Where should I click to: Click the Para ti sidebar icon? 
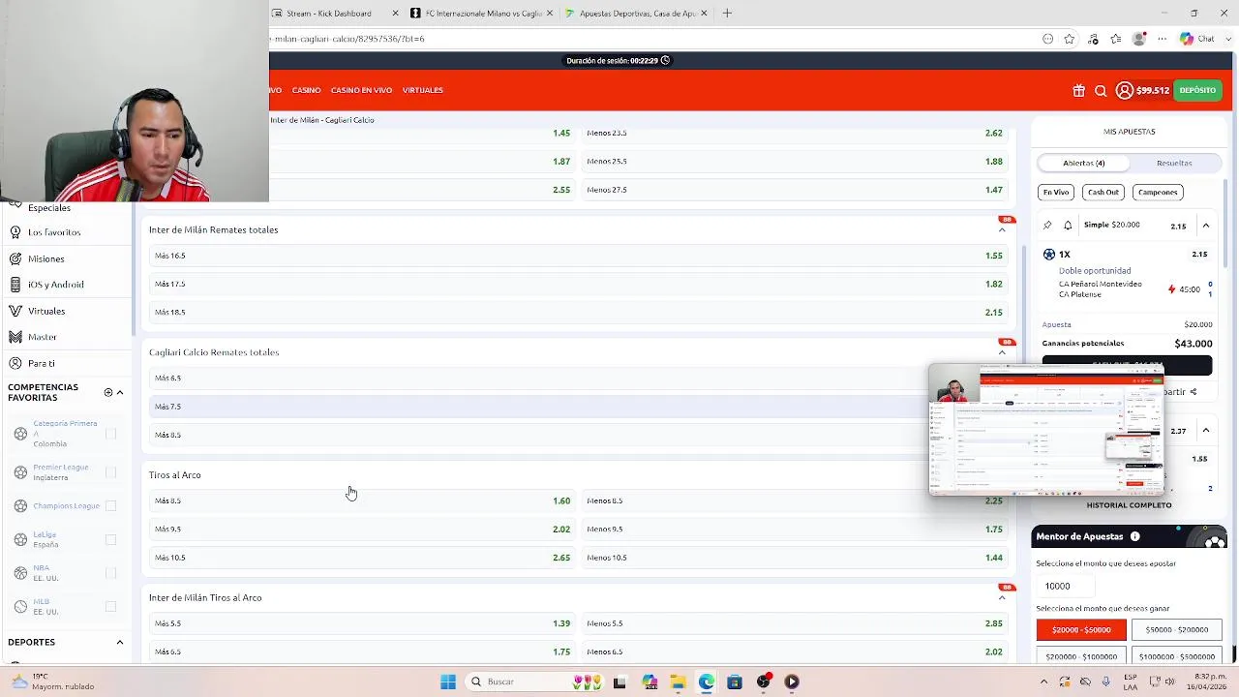(x=15, y=363)
